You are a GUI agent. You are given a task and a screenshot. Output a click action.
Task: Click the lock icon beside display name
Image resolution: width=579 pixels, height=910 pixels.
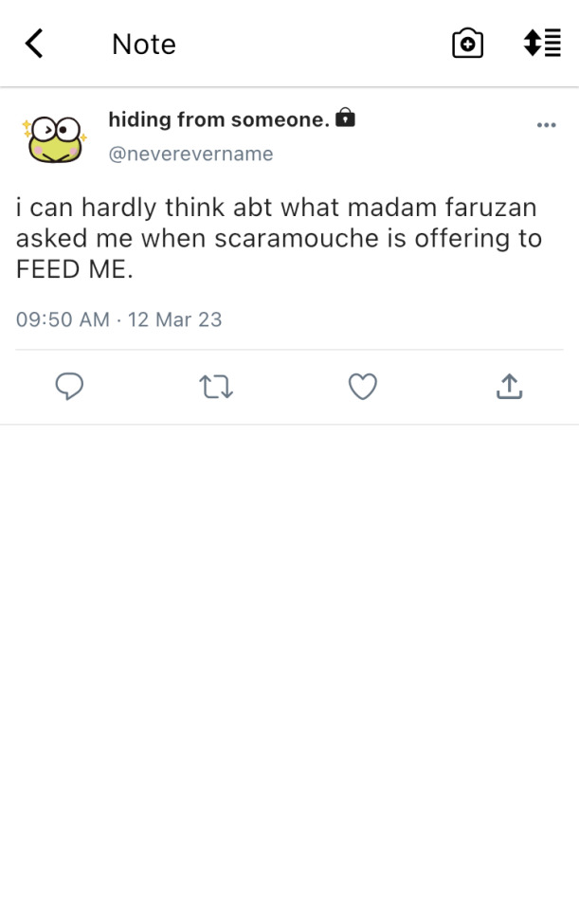(x=346, y=119)
